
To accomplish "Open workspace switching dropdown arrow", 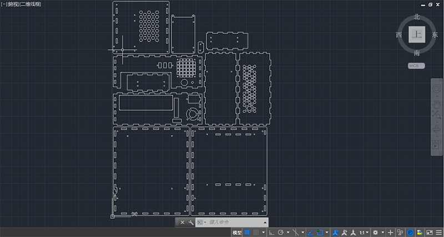I will click(x=382, y=233).
